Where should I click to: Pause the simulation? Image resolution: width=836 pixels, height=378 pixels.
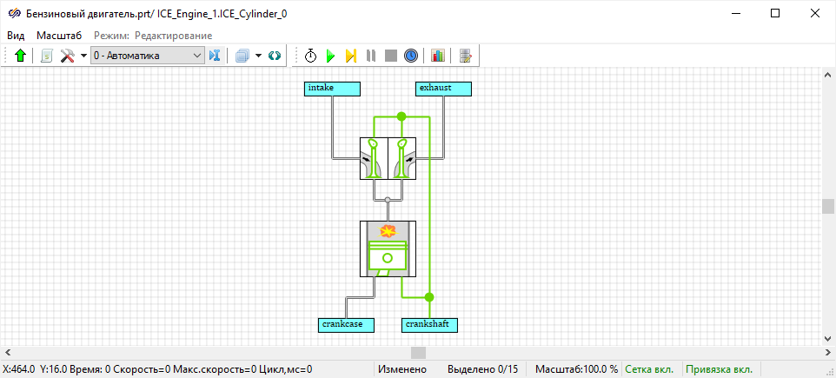click(371, 56)
